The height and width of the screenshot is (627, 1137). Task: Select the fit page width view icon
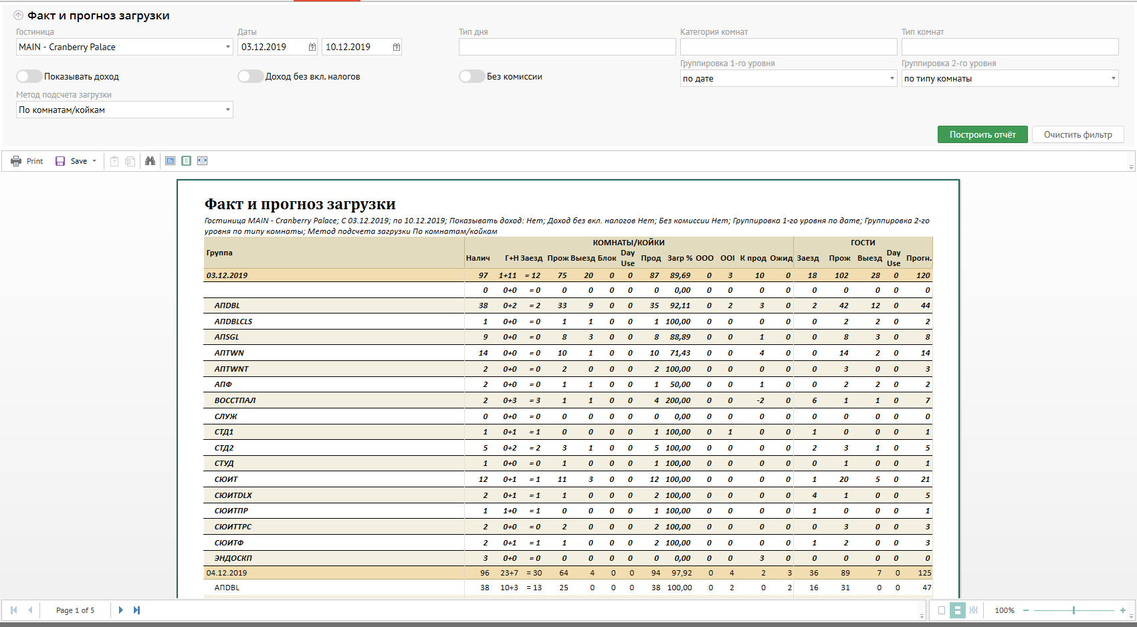tap(202, 161)
